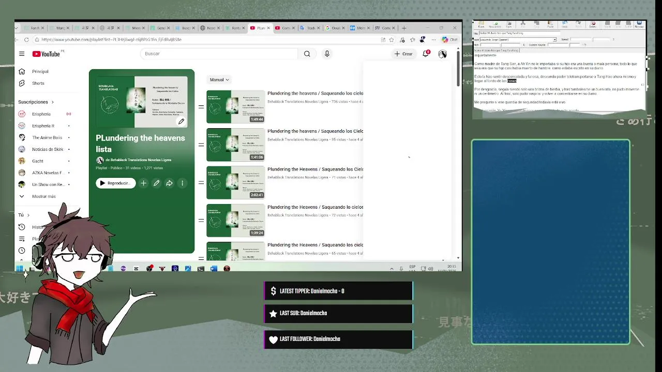Open the YouTube hamburger guide menu
Image resolution: width=662 pixels, height=372 pixels.
[x=22, y=54]
